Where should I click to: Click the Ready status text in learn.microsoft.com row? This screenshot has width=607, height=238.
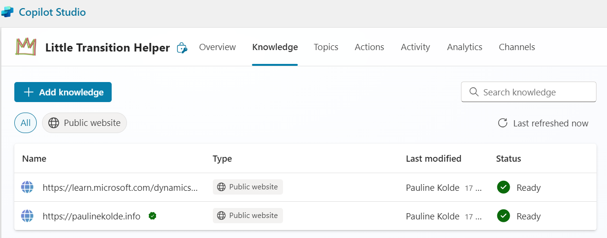(529, 187)
